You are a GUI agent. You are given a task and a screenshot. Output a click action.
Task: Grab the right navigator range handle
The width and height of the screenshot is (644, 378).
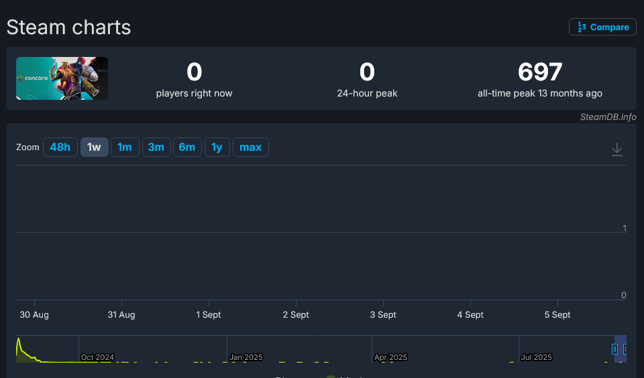click(x=625, y=349)
